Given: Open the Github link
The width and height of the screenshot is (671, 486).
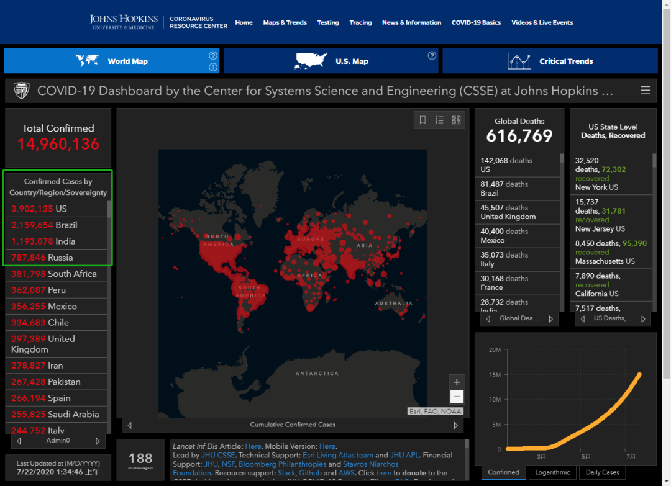Looking at the screenshot, I should click(x=310, y=473).
